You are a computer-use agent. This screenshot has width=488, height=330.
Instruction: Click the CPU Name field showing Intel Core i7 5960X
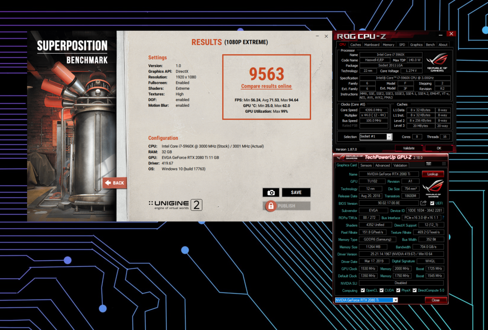coord(390,55)
